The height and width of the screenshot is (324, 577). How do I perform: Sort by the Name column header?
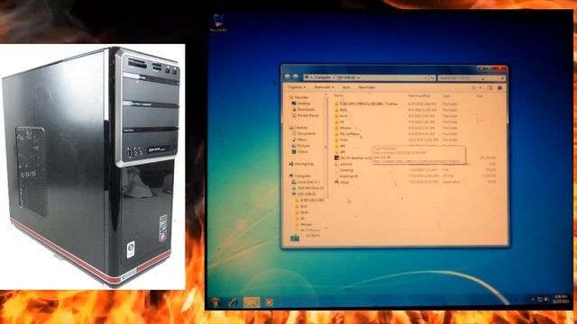339,95
